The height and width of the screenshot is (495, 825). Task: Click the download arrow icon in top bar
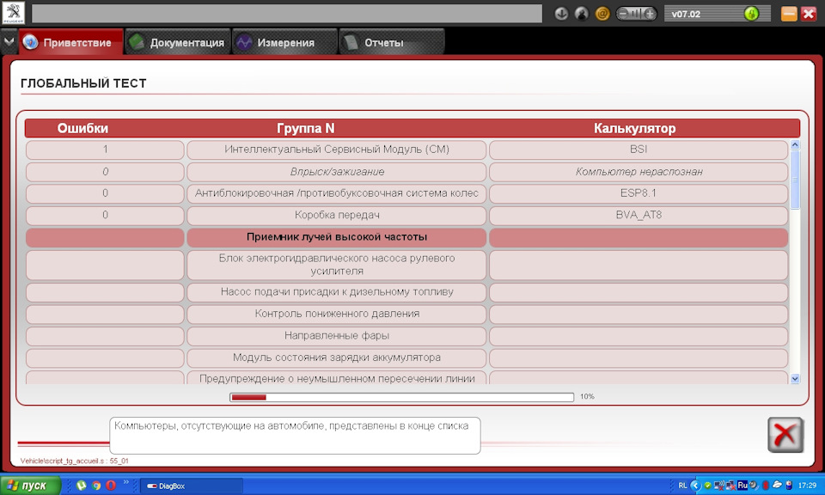(x=561, y=14)
